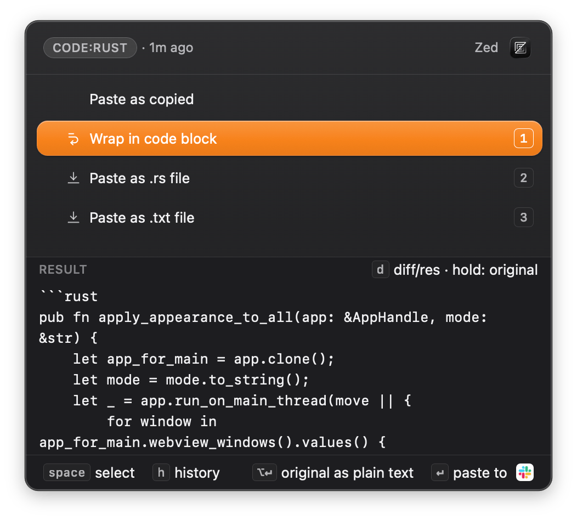Select Wrap in code block option
Screen dimensions: 577x520
[x=289, y=138]
